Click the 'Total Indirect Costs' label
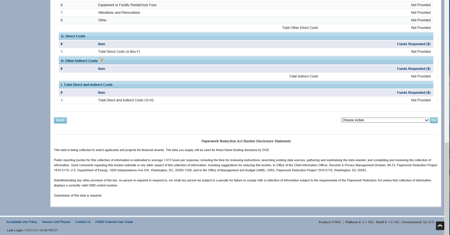 (x=303, y=76)
